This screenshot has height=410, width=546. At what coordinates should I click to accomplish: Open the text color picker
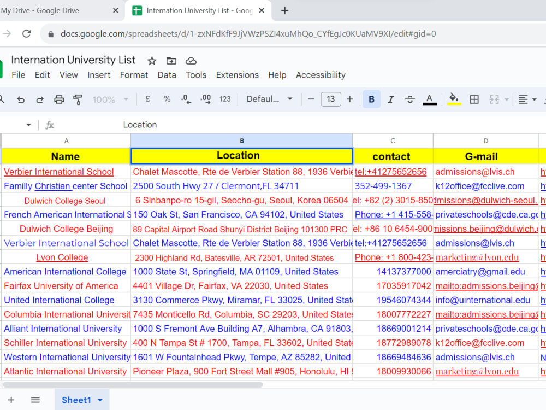(430, 99)
